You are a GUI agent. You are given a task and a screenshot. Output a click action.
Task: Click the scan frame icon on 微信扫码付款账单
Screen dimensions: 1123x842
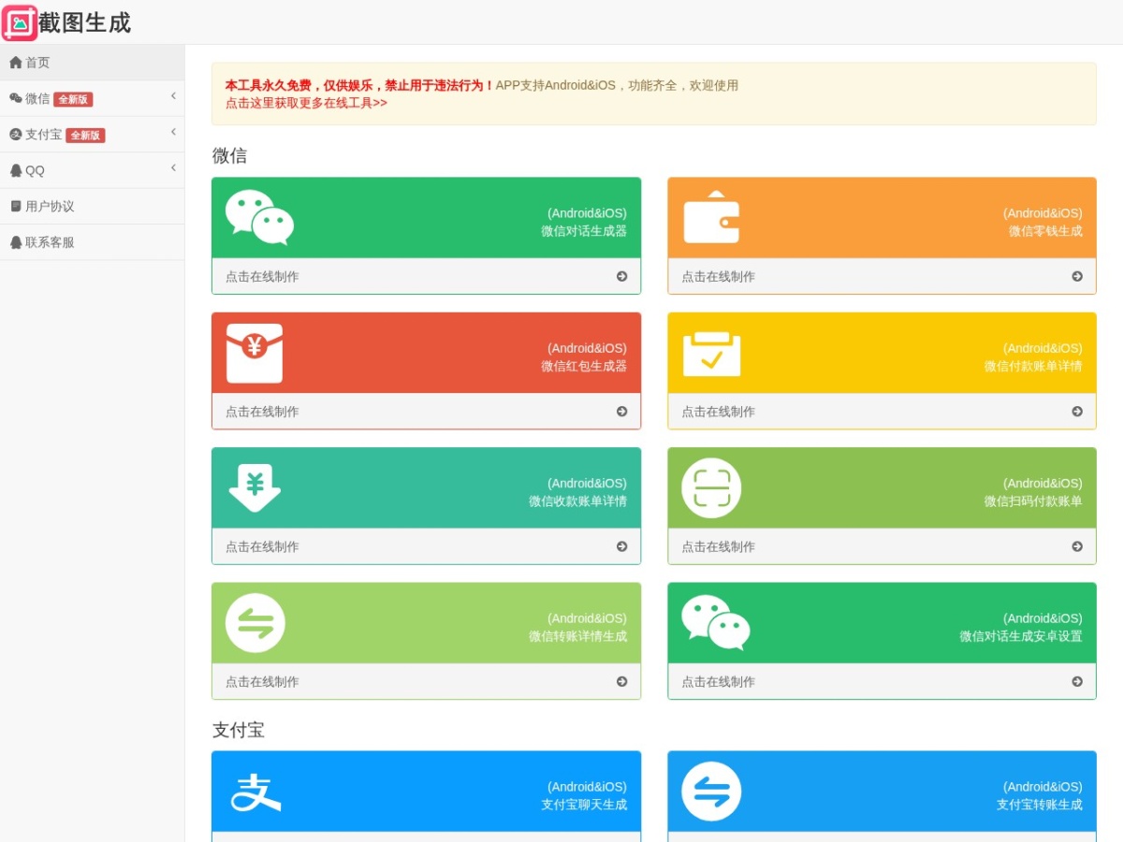(711, 488)
